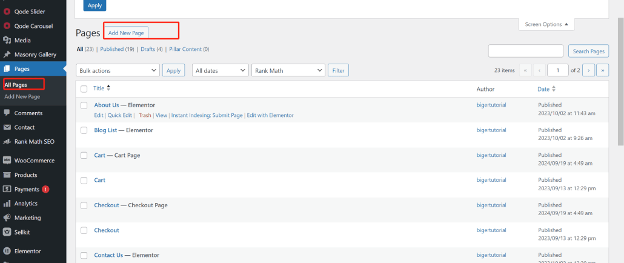Check the About Us row checkbox
The width and height of the screenshot is (624, 263).
pos(84,105)
